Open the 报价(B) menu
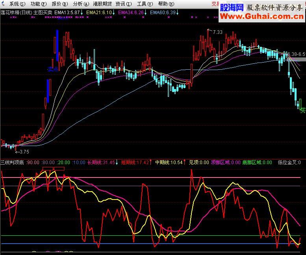This screenshot has height=255, width=306. (60, 4)
